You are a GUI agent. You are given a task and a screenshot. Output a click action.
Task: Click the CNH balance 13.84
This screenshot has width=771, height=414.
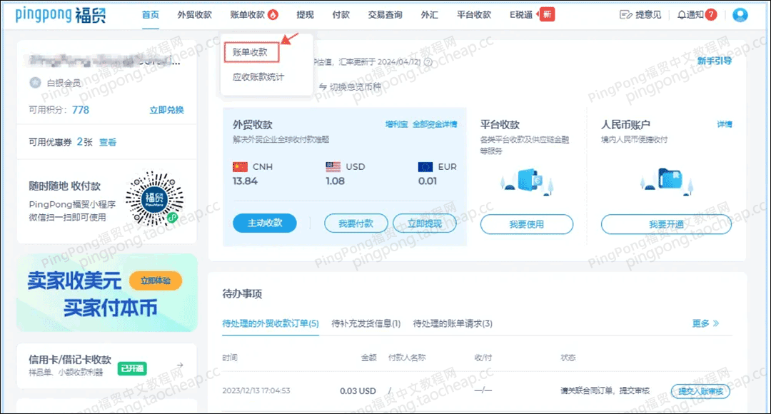tap(245, 181)
